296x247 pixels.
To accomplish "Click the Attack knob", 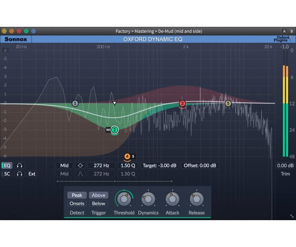I will pyautogui.click(x=173, y=199).
